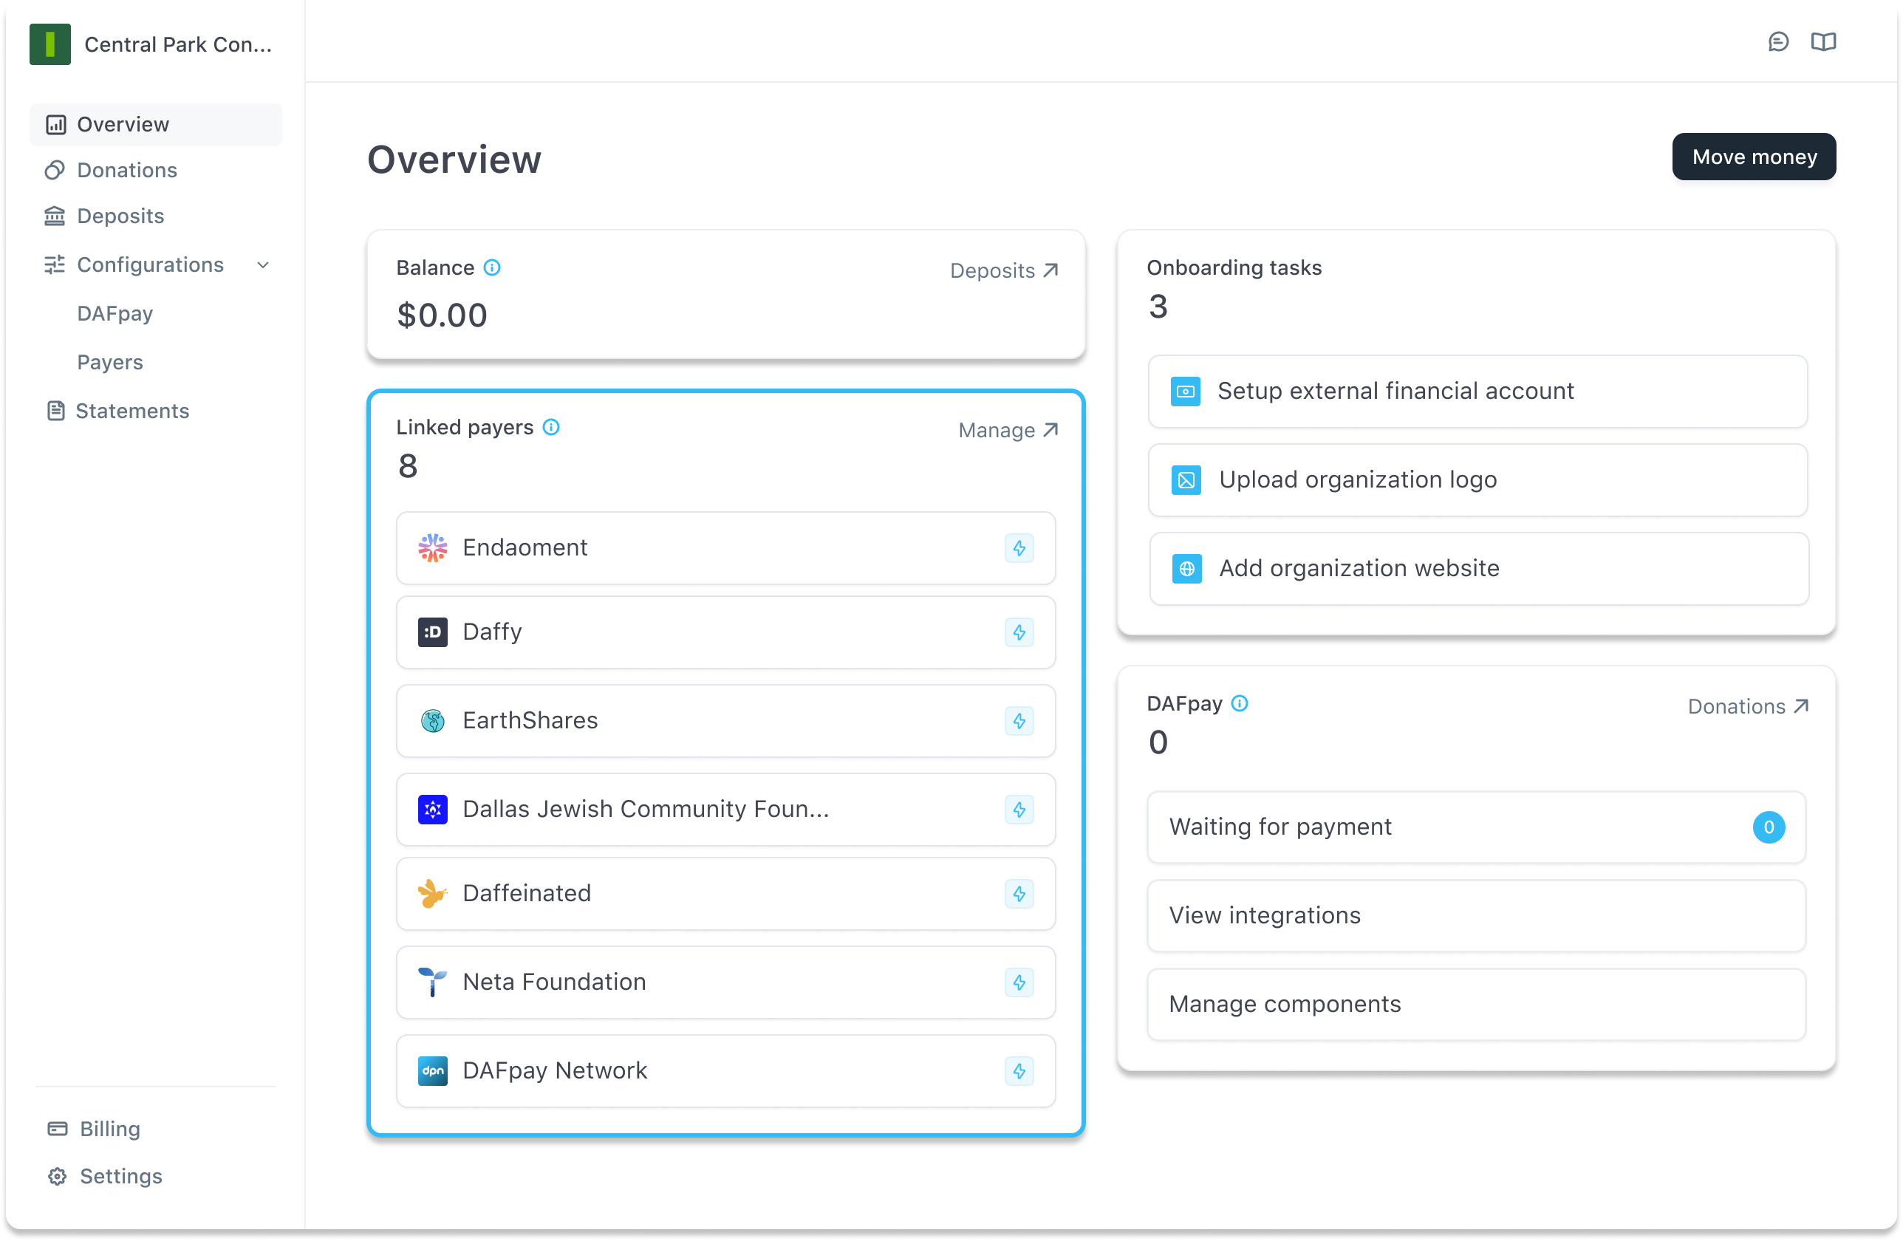
Task: Click the lightning icon for DAFpay Network
Action: click(1019, 1072)
